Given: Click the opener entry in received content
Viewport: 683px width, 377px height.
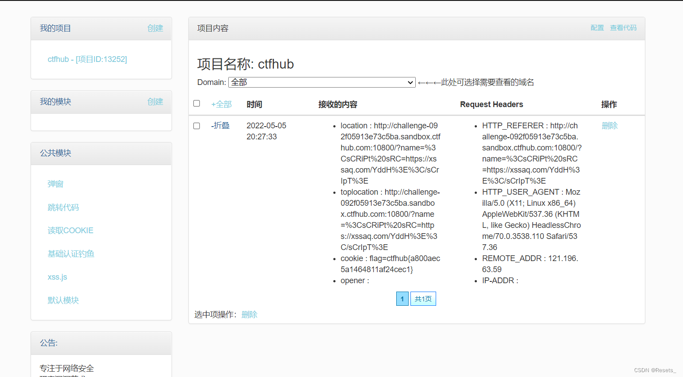Looking at the screenshot, I should coord(355,281).
